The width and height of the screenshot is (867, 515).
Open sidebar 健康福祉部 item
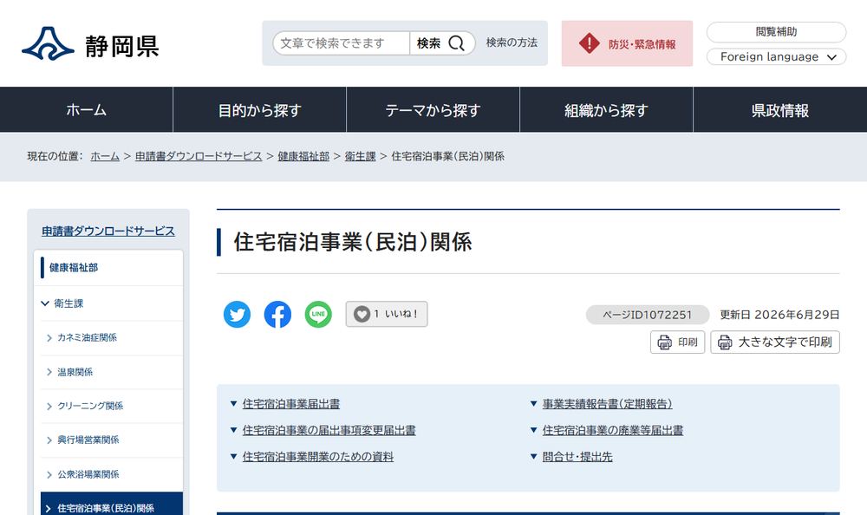pos(108,268)
